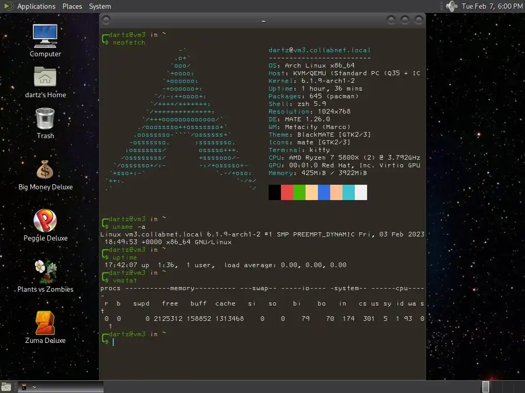Image resolution: width=525 pixels, height=393 pixels.
Task: Click the 'uname -a' command text
Action: coord(129,227)
